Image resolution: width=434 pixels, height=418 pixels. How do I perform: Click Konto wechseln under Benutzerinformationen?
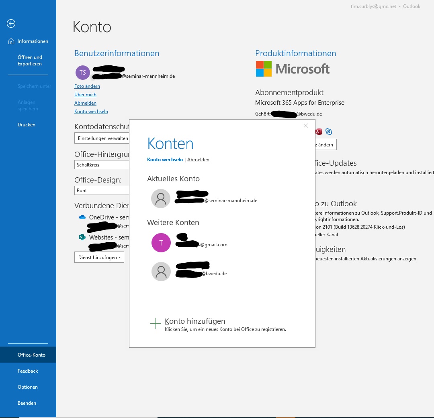[91, 112]
